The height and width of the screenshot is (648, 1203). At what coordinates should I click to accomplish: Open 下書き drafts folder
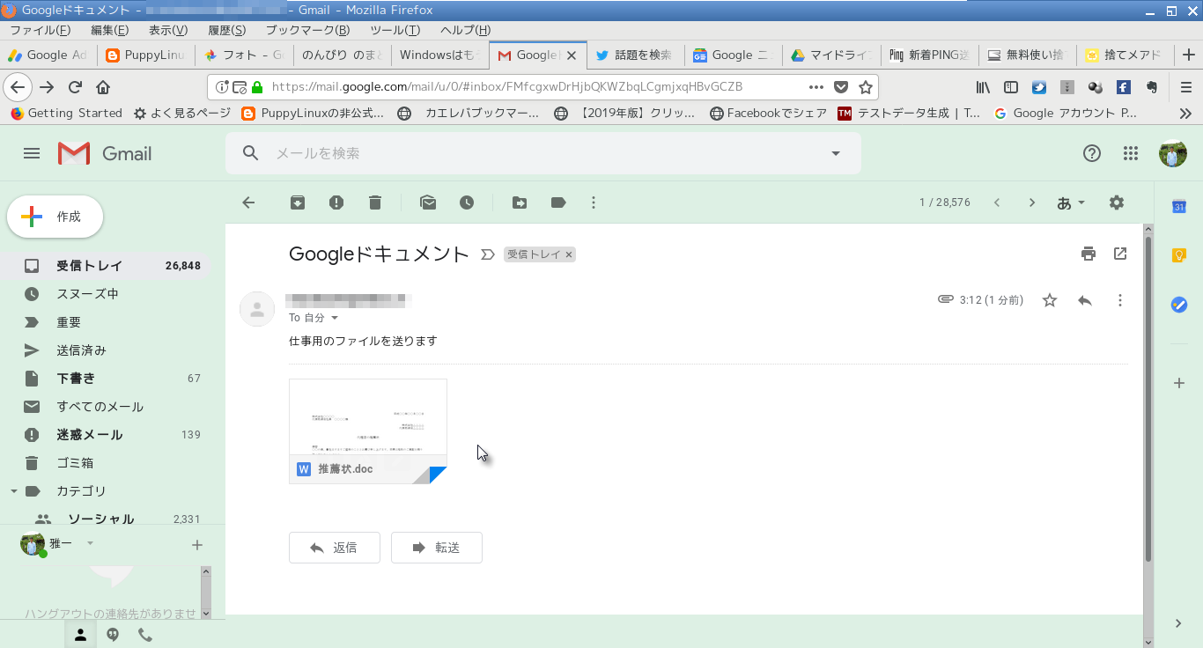tap(106, 379)
